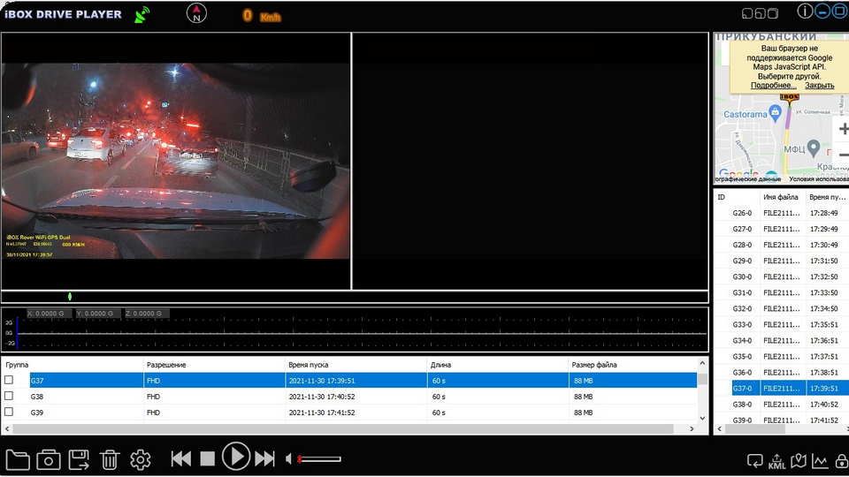Check the box for group G39

pyautogui.click(x=9, y=413)
